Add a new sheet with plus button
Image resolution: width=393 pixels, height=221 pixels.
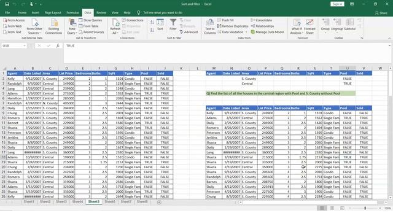pyautogui.click(x=159, y=202)
